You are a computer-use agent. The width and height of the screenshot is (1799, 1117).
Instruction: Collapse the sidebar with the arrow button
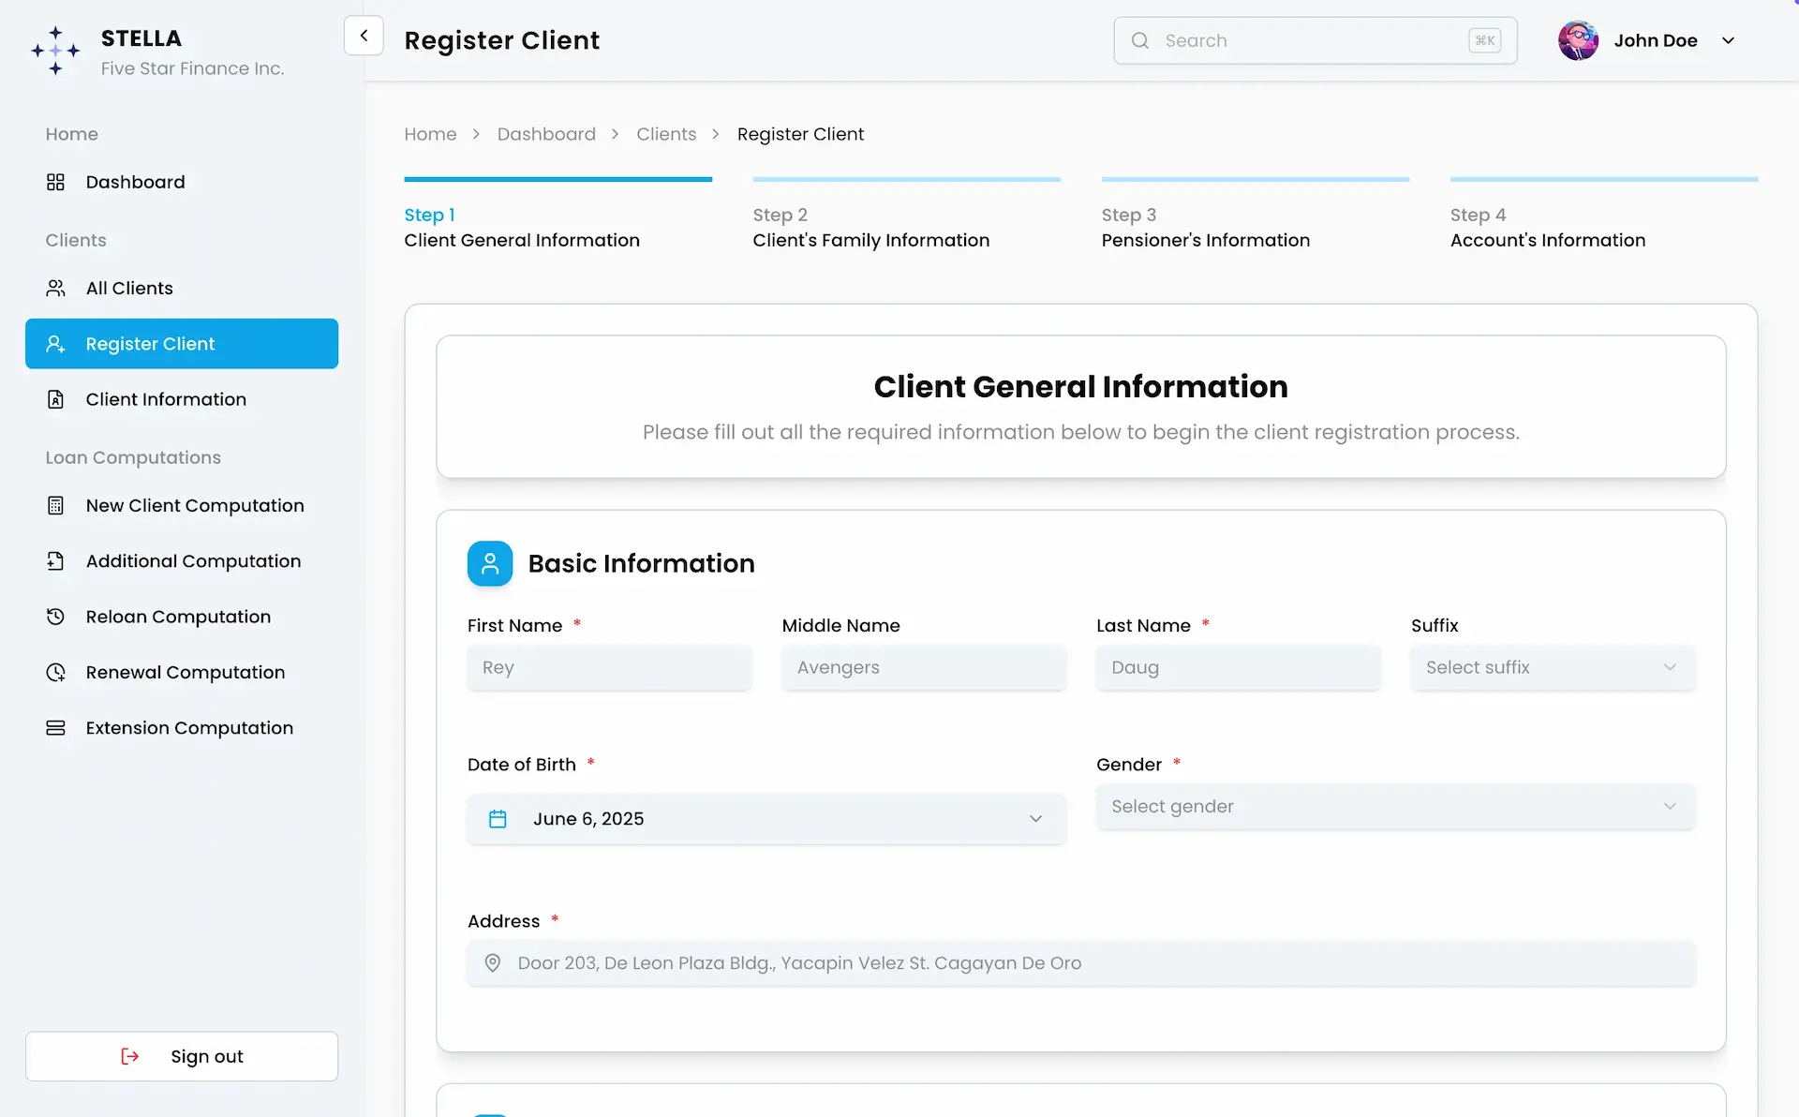point(364,36)
